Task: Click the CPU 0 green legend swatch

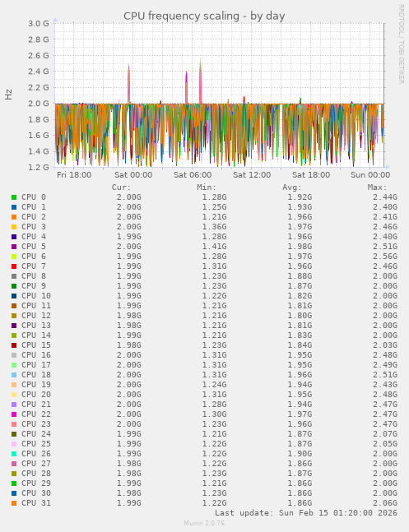Action: 14,197
